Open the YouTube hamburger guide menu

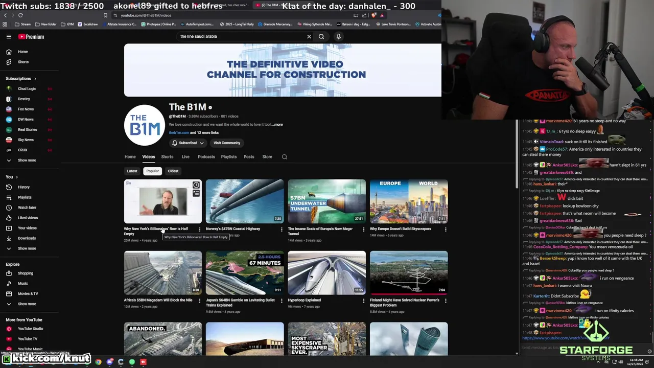click(x=9, y=37)
